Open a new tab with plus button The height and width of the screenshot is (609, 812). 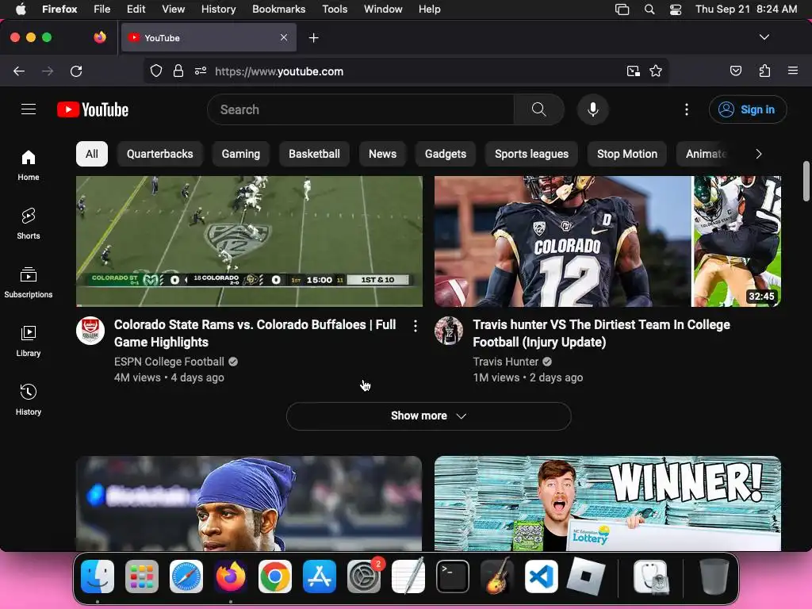pos(313,38)
